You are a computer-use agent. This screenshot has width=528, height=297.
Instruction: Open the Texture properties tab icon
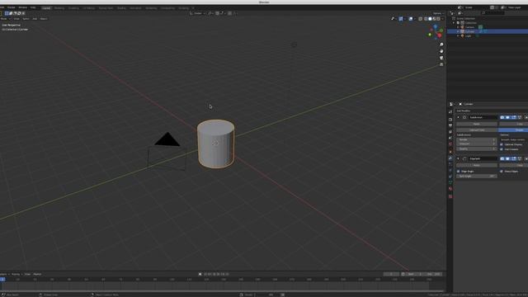(x=450, y=196)
